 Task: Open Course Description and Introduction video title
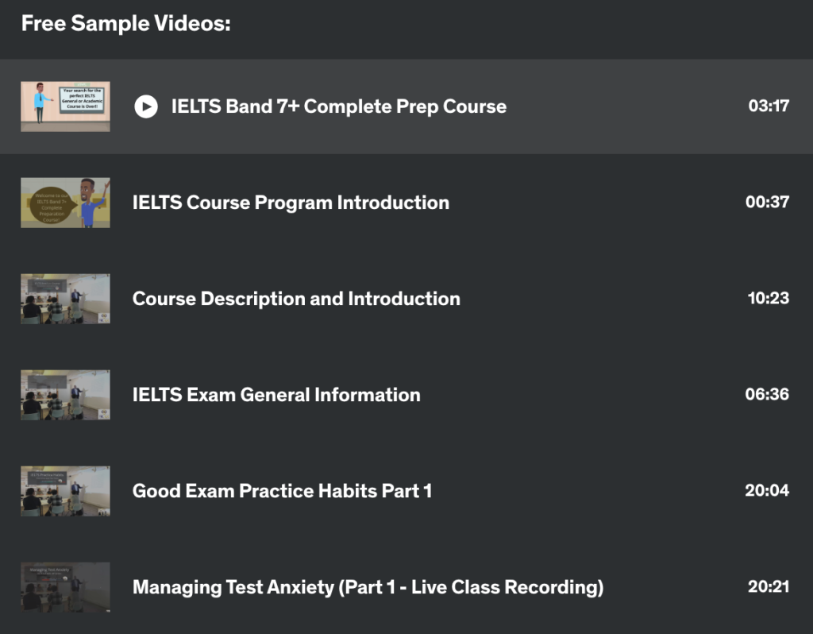(297, 299)
